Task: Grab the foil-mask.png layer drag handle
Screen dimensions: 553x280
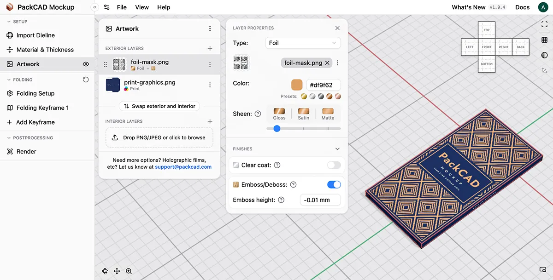Action: tap(106, 65)
